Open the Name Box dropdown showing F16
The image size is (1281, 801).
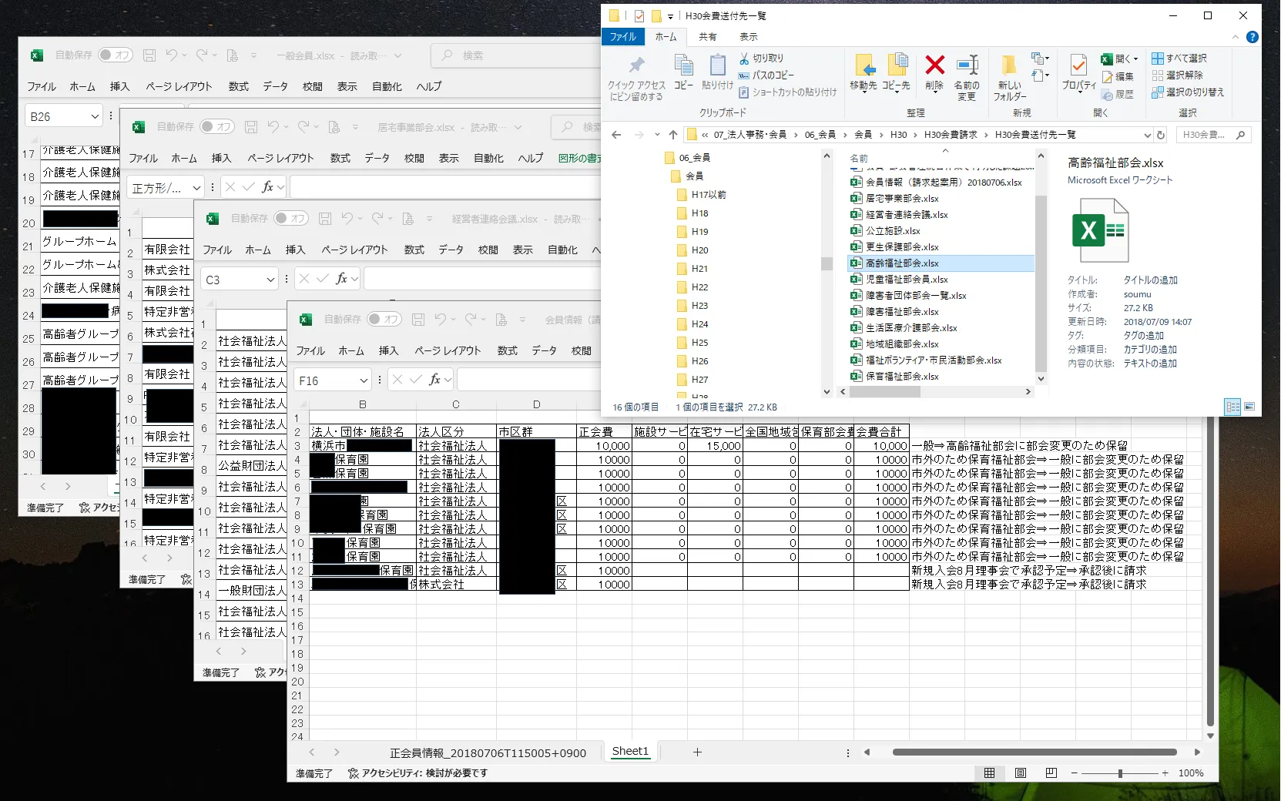click(x=364, y=380)
